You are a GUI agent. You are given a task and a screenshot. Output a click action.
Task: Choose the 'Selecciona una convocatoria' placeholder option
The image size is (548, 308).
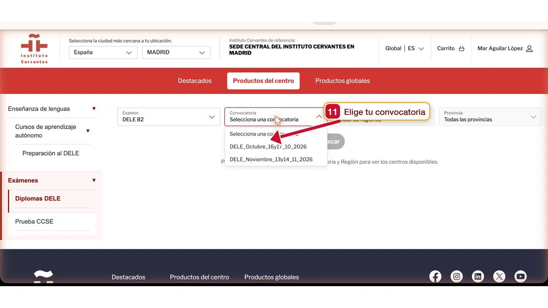click(x=276, y=134)
